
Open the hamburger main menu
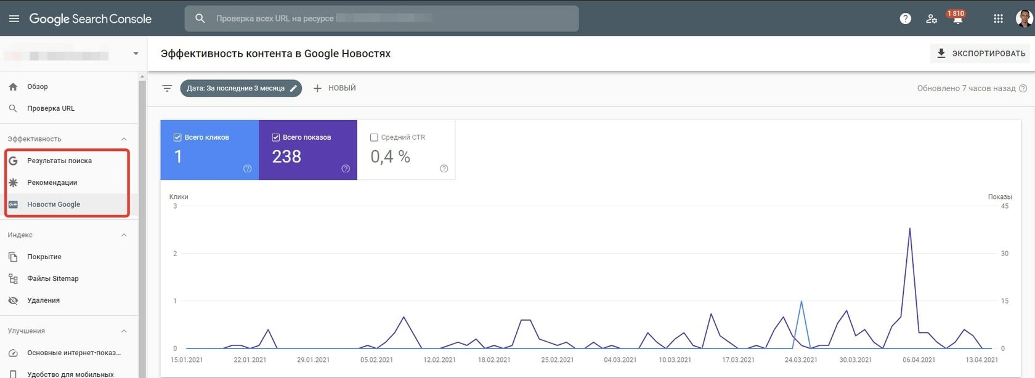(x=14, y=18)
